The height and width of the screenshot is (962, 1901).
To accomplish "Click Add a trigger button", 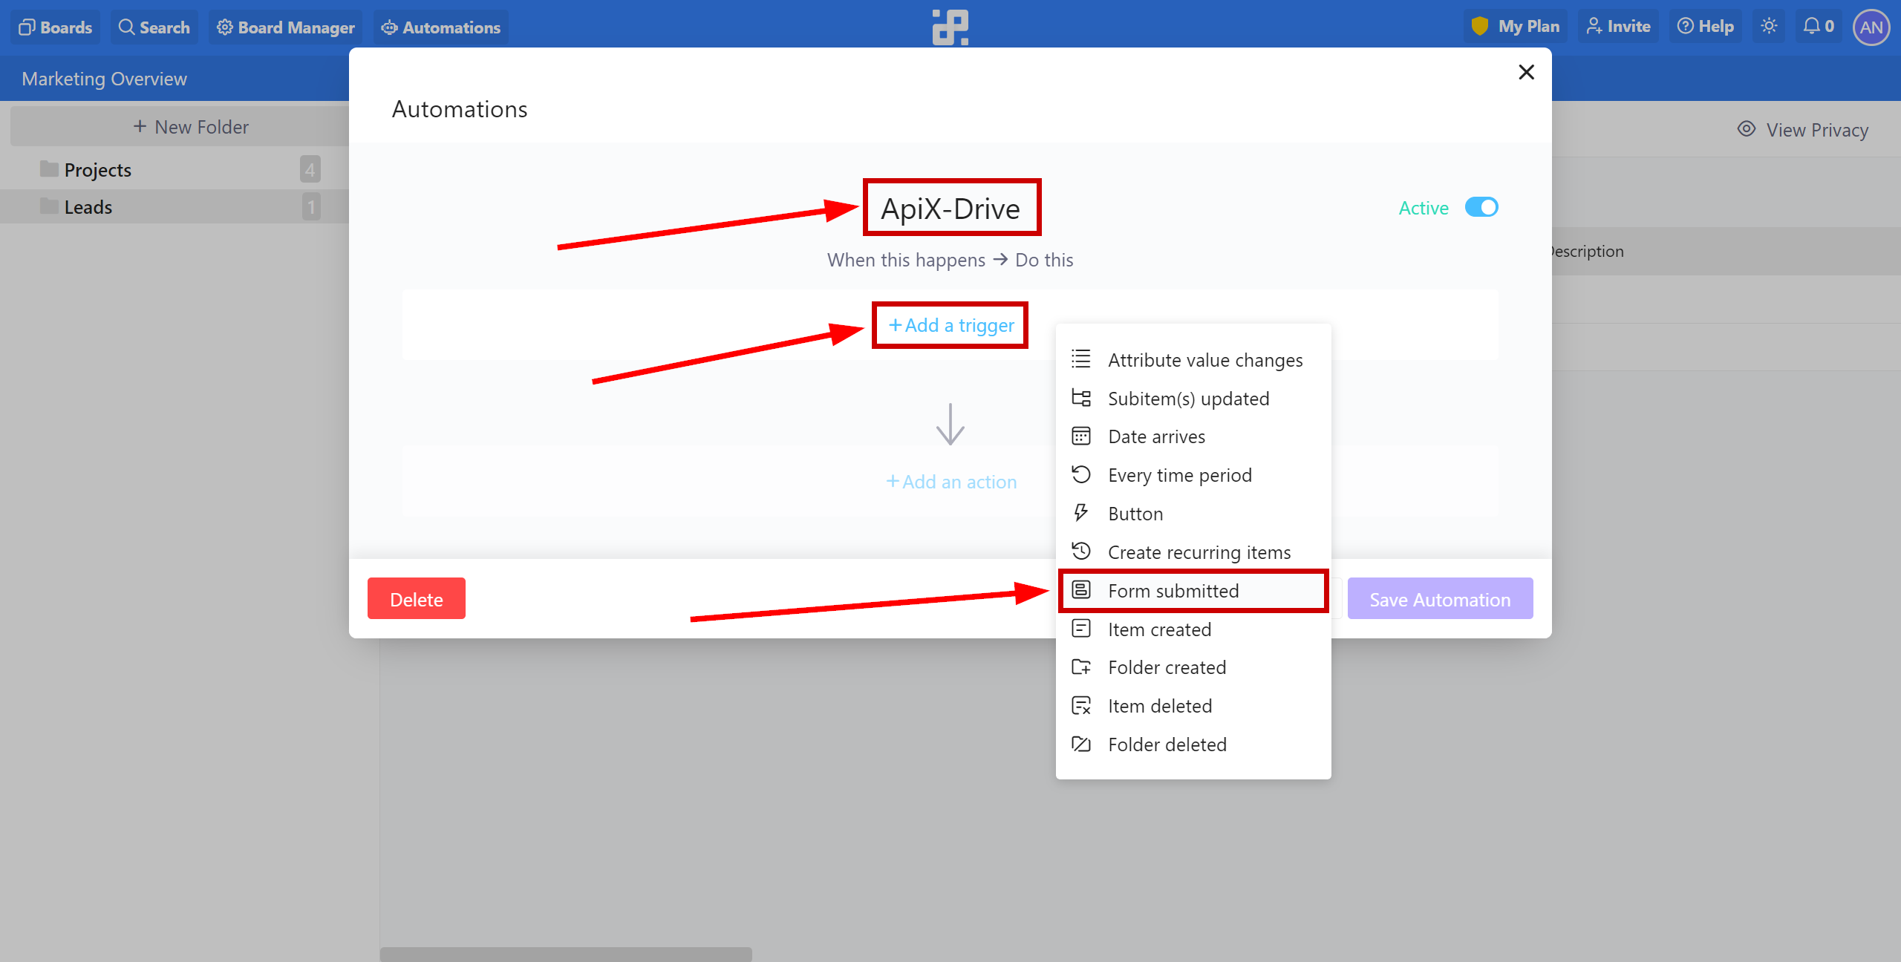I will tap(951, 324).
